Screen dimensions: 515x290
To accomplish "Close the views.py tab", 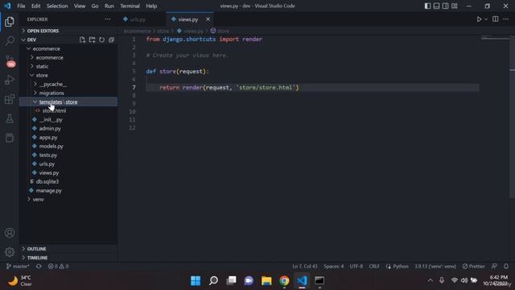I will point(208,19).
